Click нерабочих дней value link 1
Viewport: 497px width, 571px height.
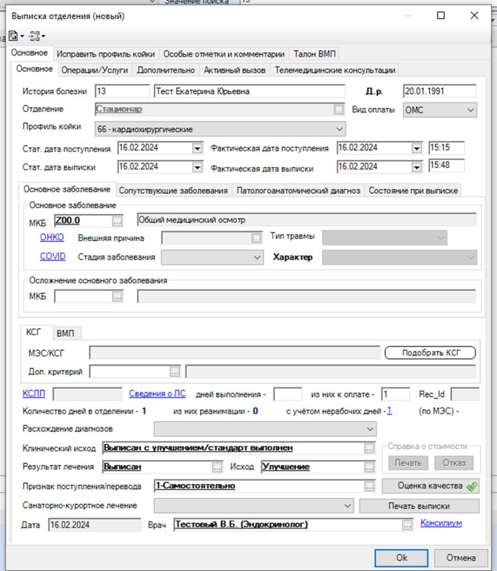389,411
